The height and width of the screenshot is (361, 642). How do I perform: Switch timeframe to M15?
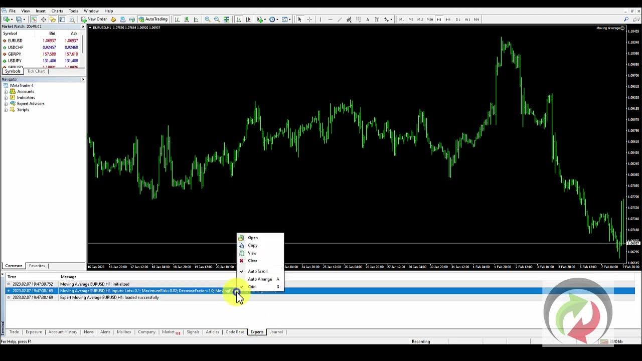click(420, 20)
